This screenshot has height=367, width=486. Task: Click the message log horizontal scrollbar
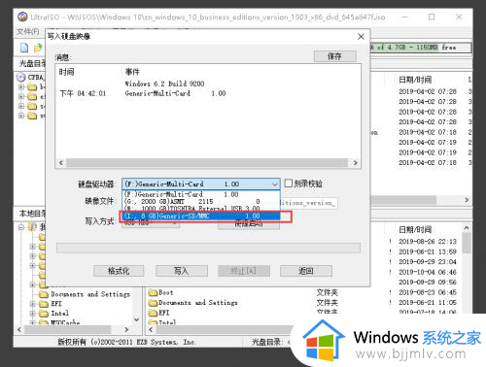207,163
